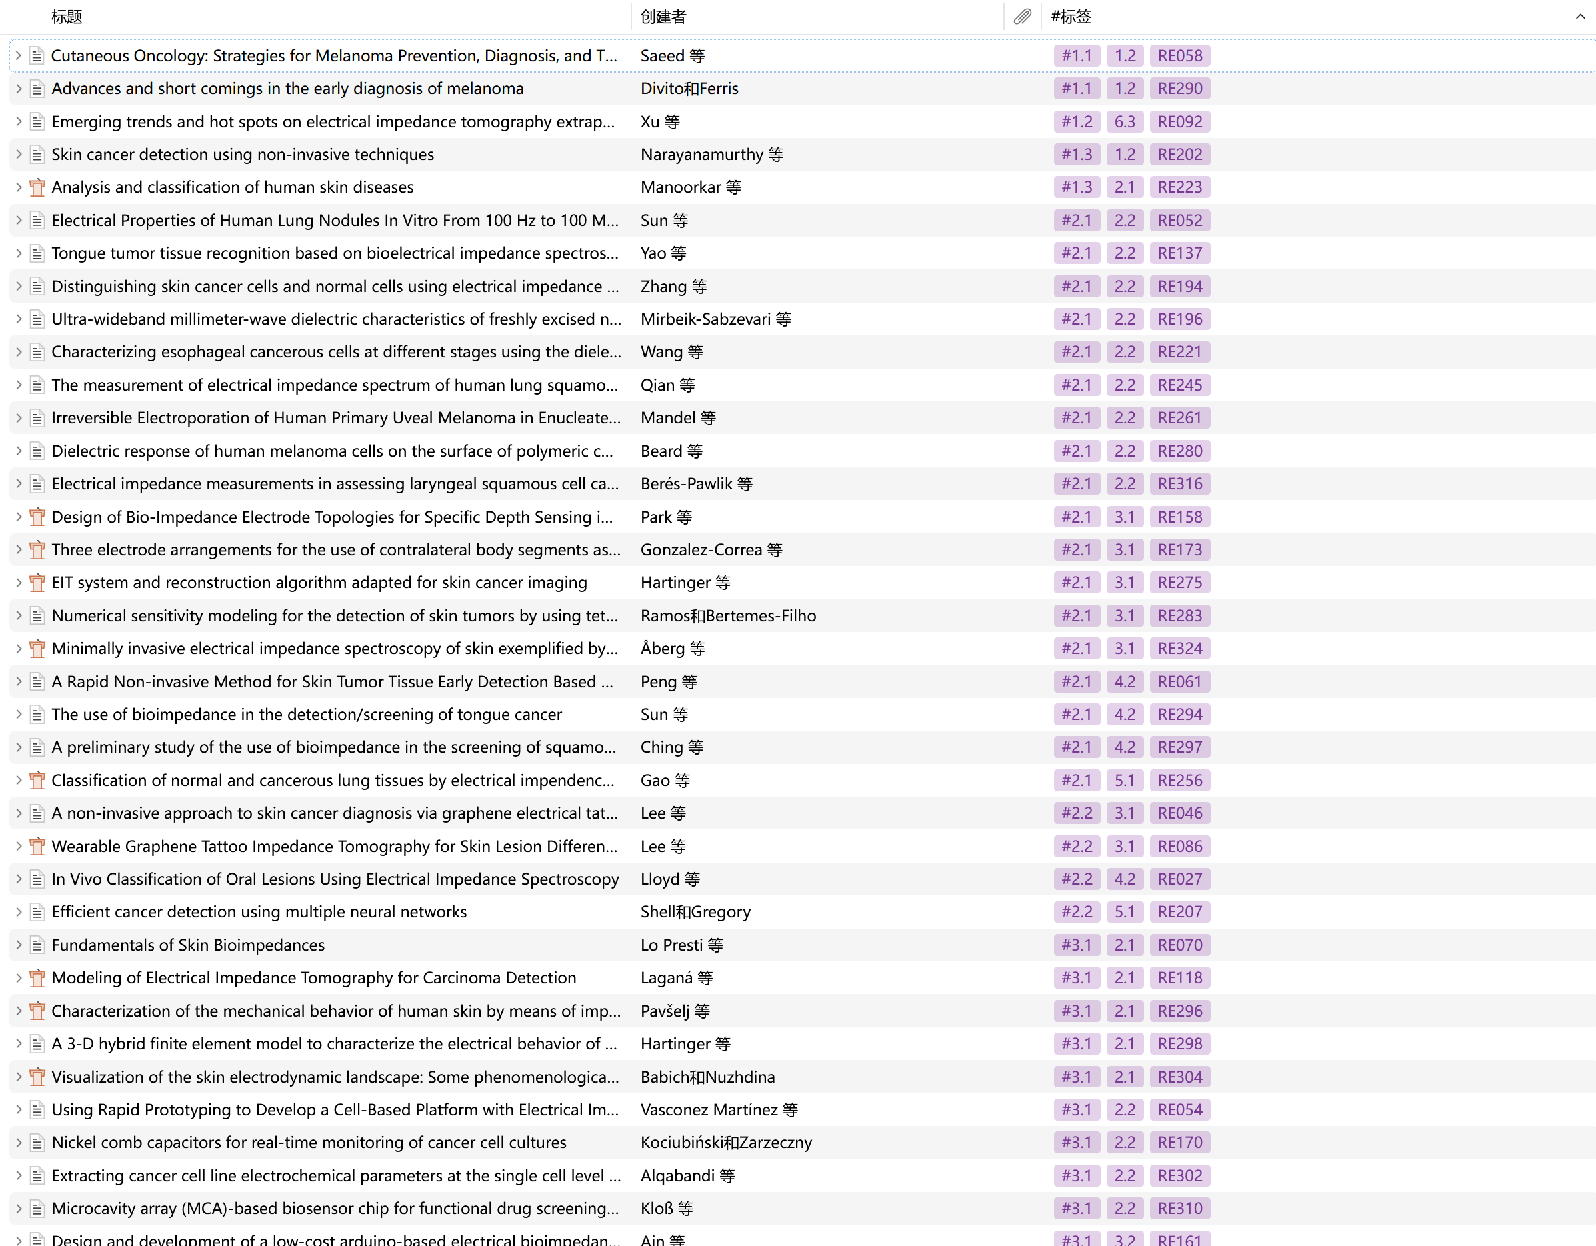Click the paperclip attachment column header icon
Viewport: 1596px width, 1246px height.
click(x=1021, y=16)
